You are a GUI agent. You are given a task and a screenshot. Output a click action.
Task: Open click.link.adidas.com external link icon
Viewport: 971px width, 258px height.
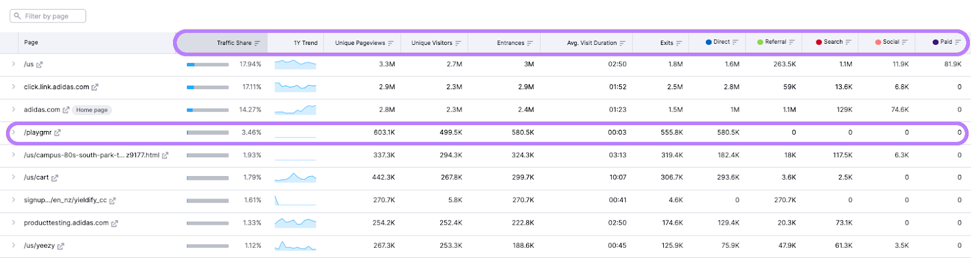95,87
